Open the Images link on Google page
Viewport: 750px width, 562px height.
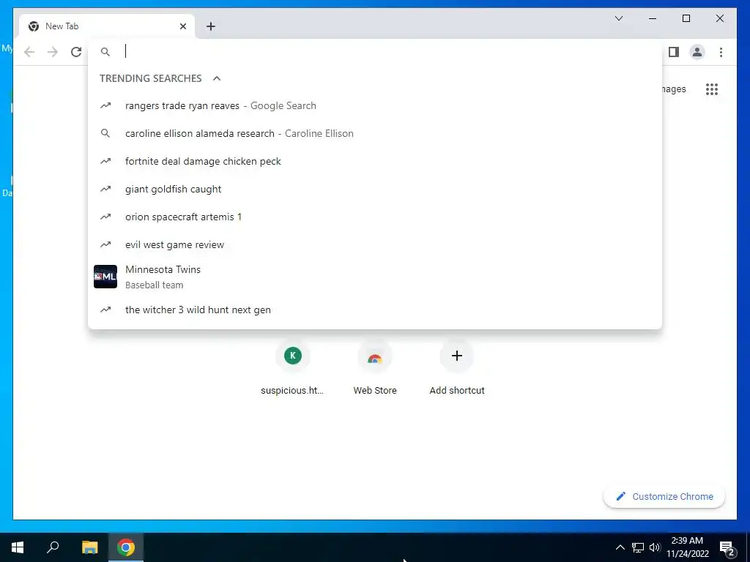tap(675, 89)
